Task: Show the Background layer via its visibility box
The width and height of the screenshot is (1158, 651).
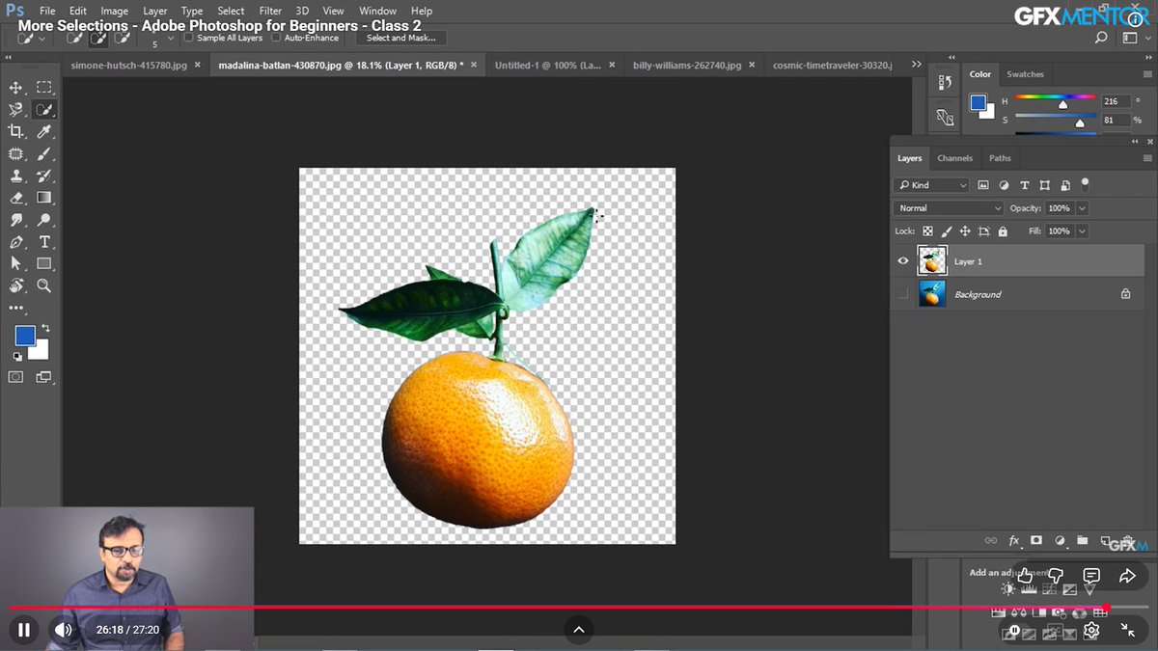Action: click(x=903, y=294)
